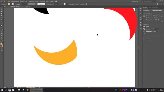Open stroke color dropdown in control bar
This screenshot has height=92, width=164.
[14, 4]
